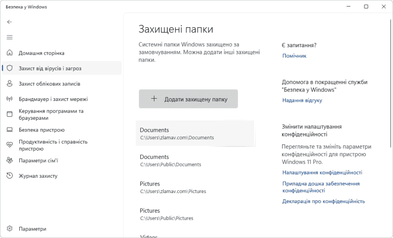Viewport: 393px width, 238px height.
Task: Select Pictures folder in zlamav.com profile
Action: (173, 187)
